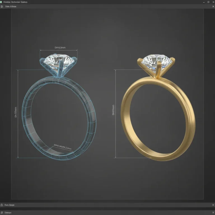
Task: Open the "Rats Beape" panel tab
Action: click(x=9, y=205)
